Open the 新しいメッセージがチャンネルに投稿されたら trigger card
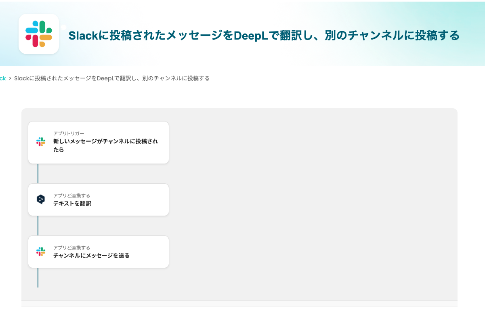Screen dimensions: 485x319 click(99, 143)
